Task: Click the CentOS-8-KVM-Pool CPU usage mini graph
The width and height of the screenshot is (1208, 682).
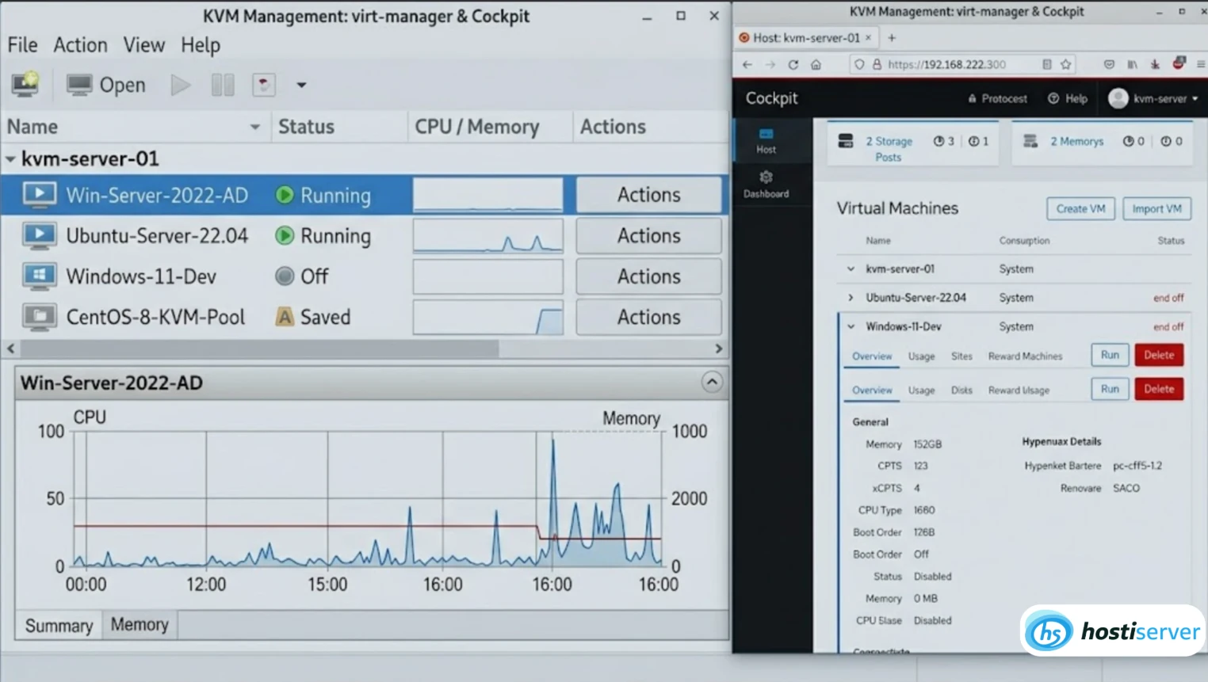Action: coord(487,317)
